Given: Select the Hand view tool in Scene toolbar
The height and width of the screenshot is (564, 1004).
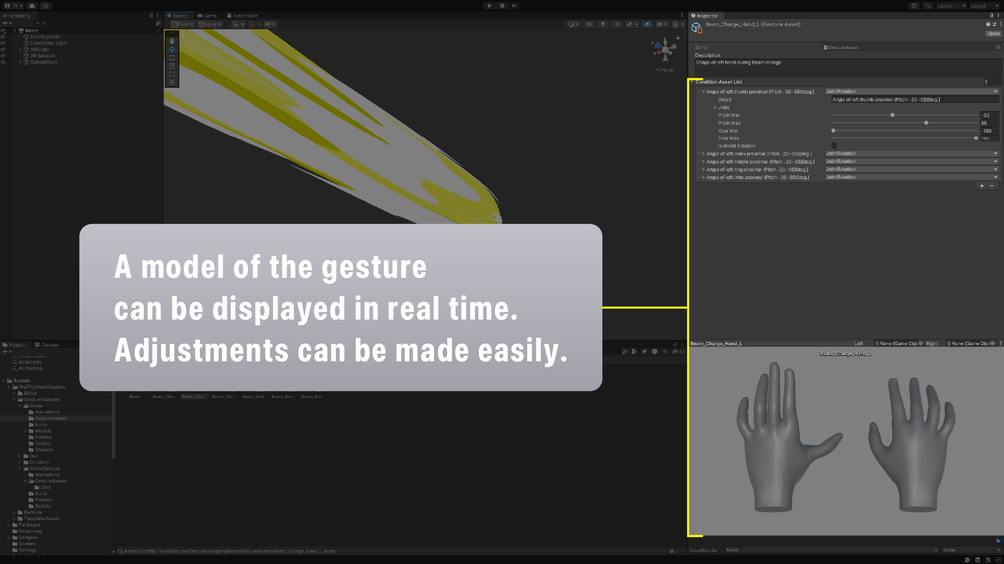Looking at the screenshot, I should point(172,41).
